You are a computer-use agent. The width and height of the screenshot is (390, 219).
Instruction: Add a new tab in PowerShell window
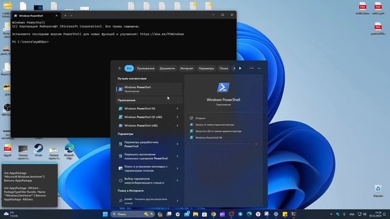[65, 15]
